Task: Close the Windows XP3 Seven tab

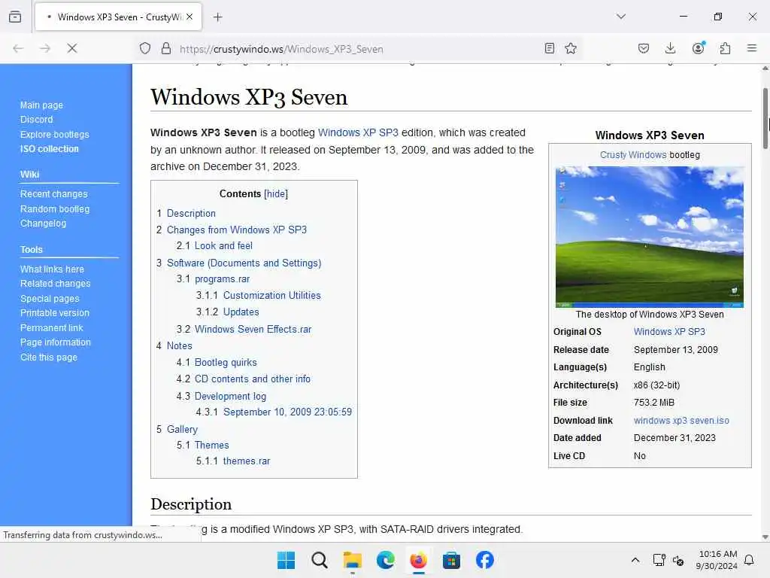Action: pyautogui.click(x=189, y=17)
